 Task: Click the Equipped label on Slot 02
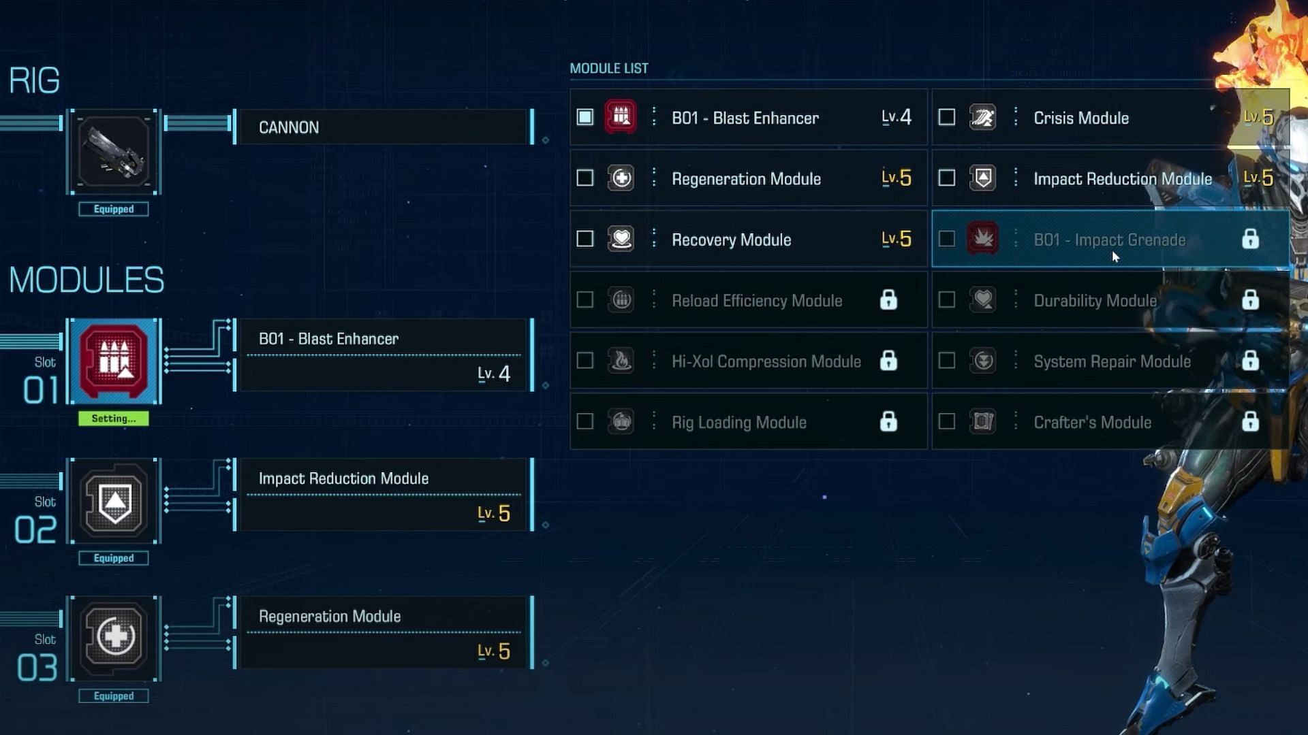tap(113, 557)
